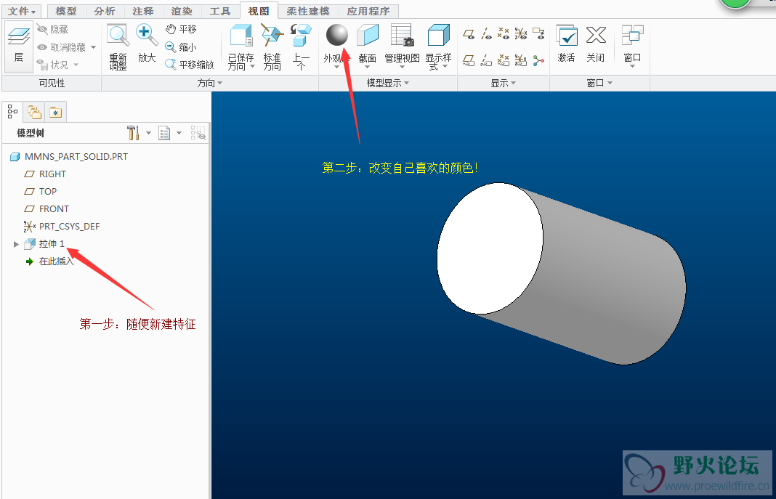Expand the 模型显示 group dropdown
The height and width of the screenshot is (499, 776).
[x=407, y=83]
